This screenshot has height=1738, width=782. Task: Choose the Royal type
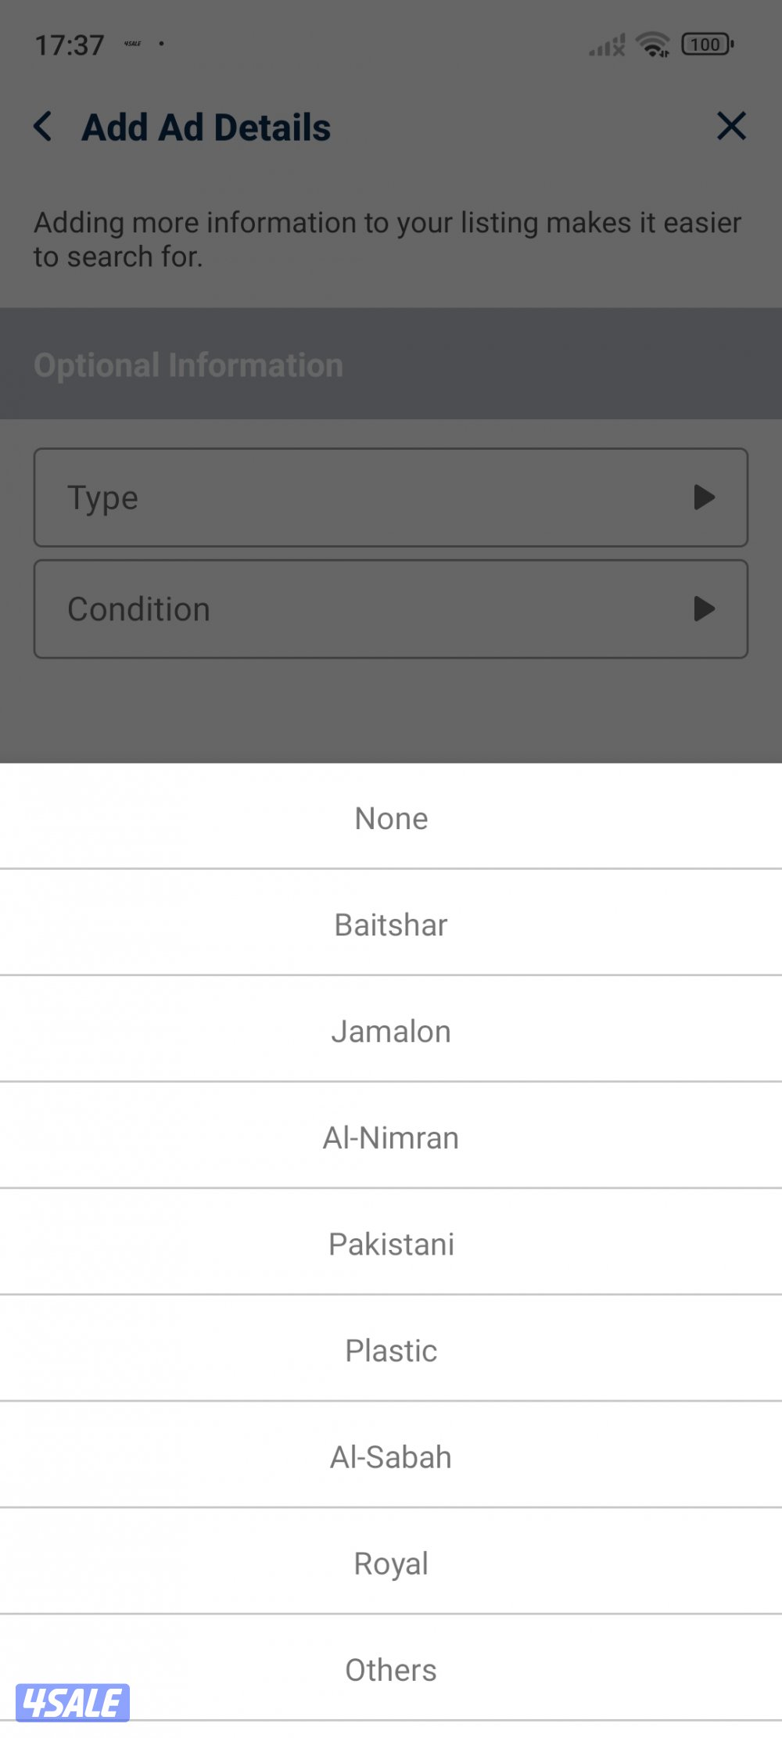[391, 1563]
